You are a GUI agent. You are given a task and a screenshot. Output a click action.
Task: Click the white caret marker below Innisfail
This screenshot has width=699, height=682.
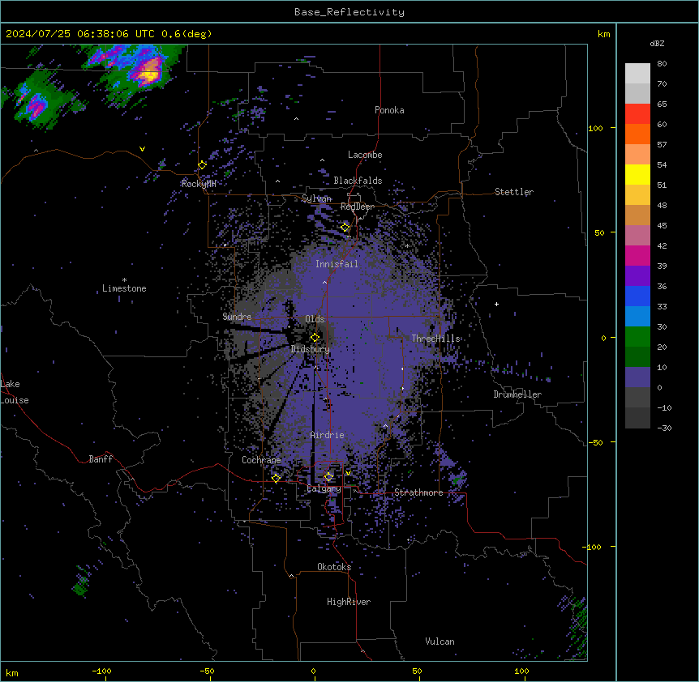point(324,283)
